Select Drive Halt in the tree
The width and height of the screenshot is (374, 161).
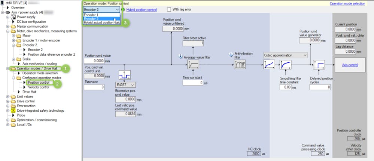29,92
